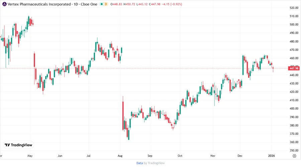Click the green market status dot

pos(102,4)
